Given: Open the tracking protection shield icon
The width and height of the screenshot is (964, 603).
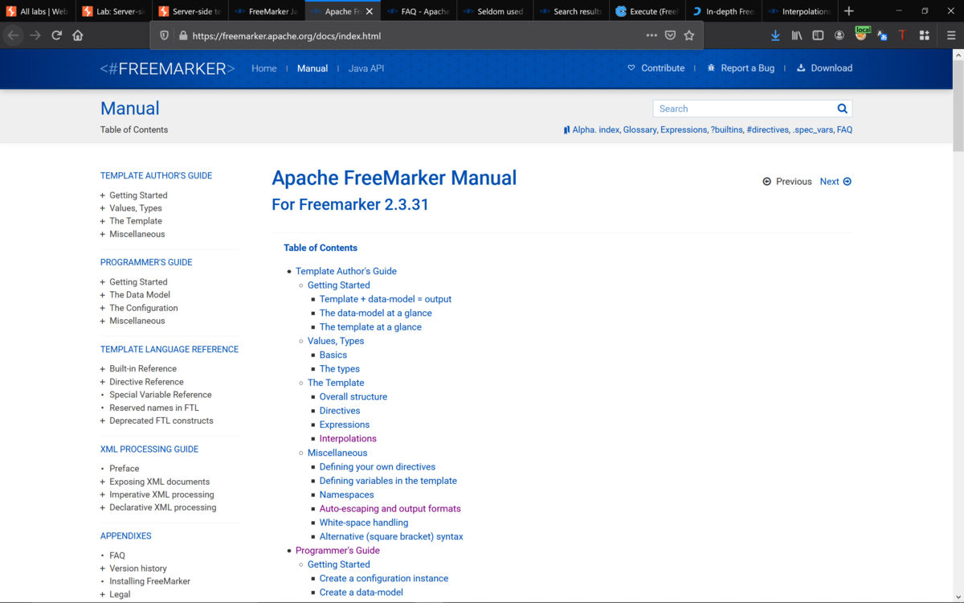Looking at the screenshot, I should (x=165, y=35).
